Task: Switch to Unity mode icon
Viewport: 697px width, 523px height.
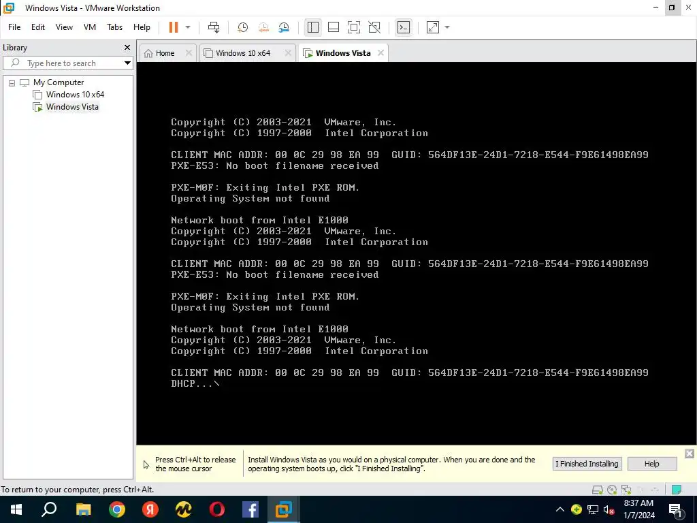Action: (x=374, y=27)
